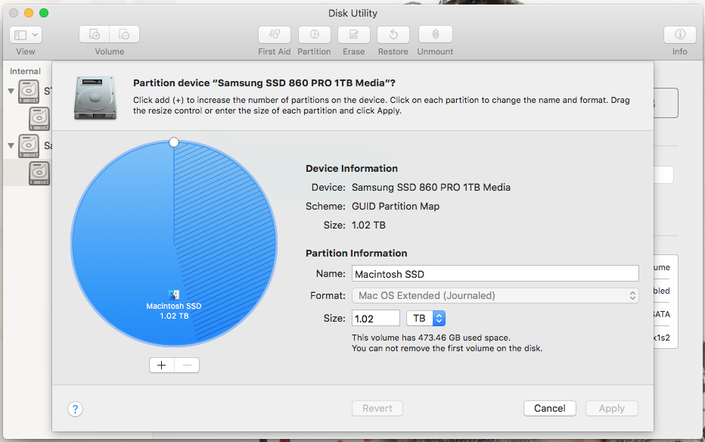
Task: Collapse the first internal disk tree
Action: (x=11, y=92)
